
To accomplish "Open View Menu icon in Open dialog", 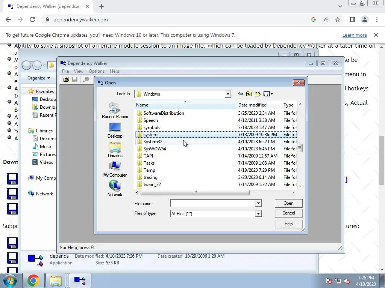I will [x=268, y=94].
